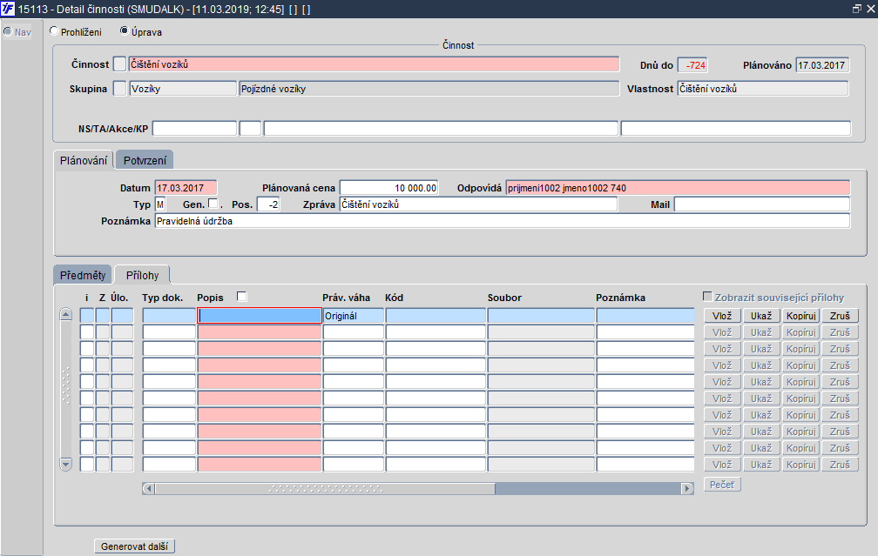The image size is (878, 556).
Task: Click Kopíruj in the first attachment row
Action: pyautogui.click(x=801, y=316)
